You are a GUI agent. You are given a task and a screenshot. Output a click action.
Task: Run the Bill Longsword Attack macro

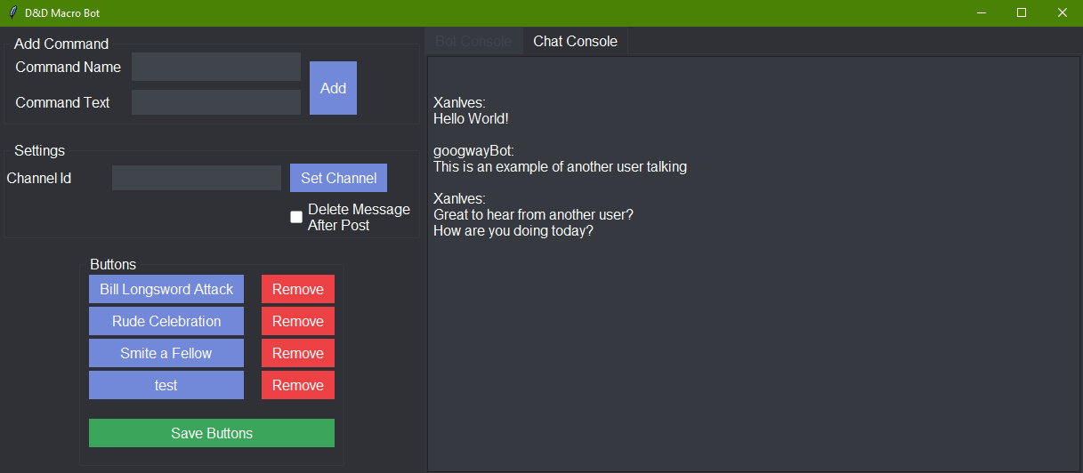tap(166, 289)
